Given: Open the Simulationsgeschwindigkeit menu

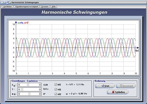Looking at the screenshot, I should pyautogui.click(x=26, y=7).
